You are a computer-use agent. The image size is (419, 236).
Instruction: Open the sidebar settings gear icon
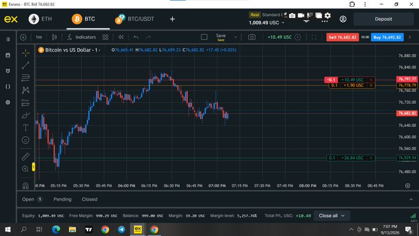[8, 102]
